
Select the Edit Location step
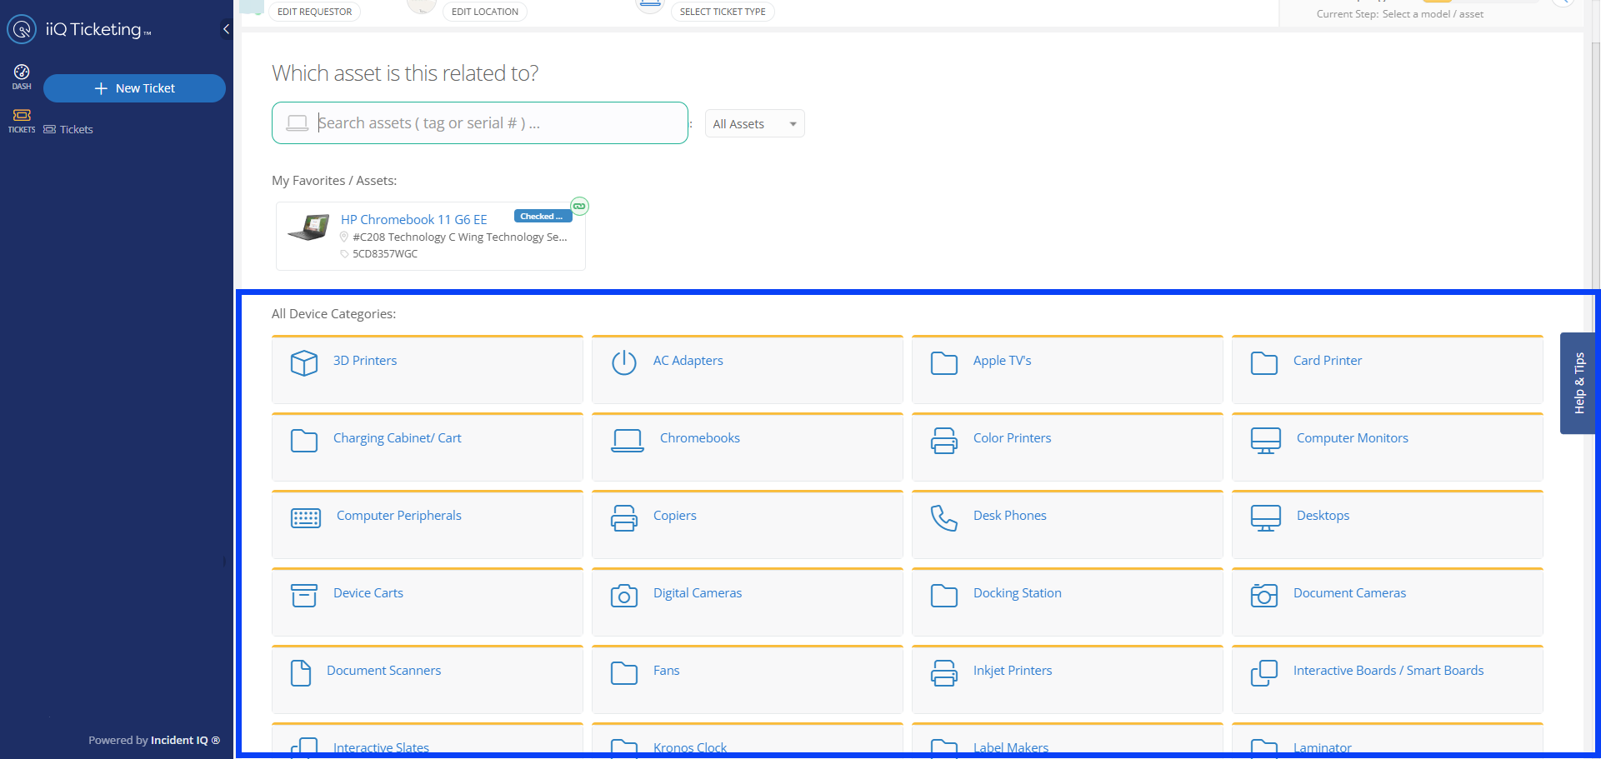(x=484, y=12)
